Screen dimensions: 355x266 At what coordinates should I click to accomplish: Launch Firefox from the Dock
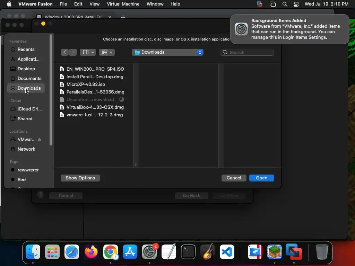[91, 252]
